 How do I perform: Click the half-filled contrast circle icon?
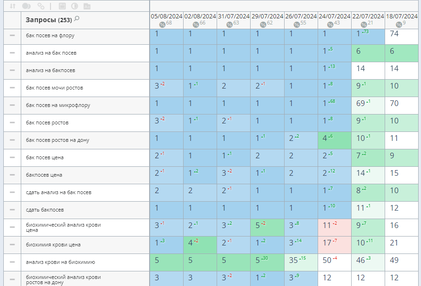point(75,6)
